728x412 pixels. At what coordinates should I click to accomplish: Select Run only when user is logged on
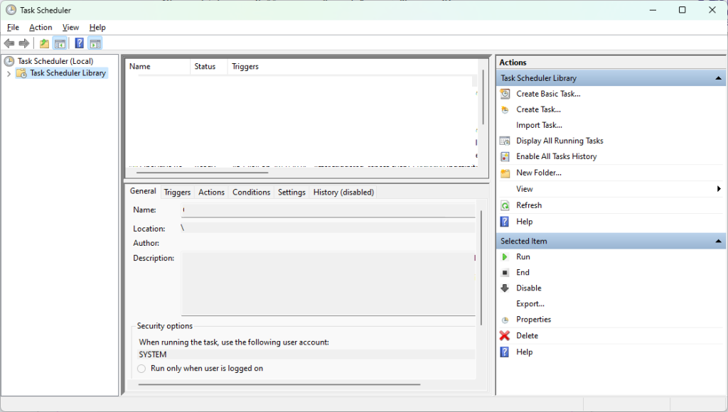point(141,369)
